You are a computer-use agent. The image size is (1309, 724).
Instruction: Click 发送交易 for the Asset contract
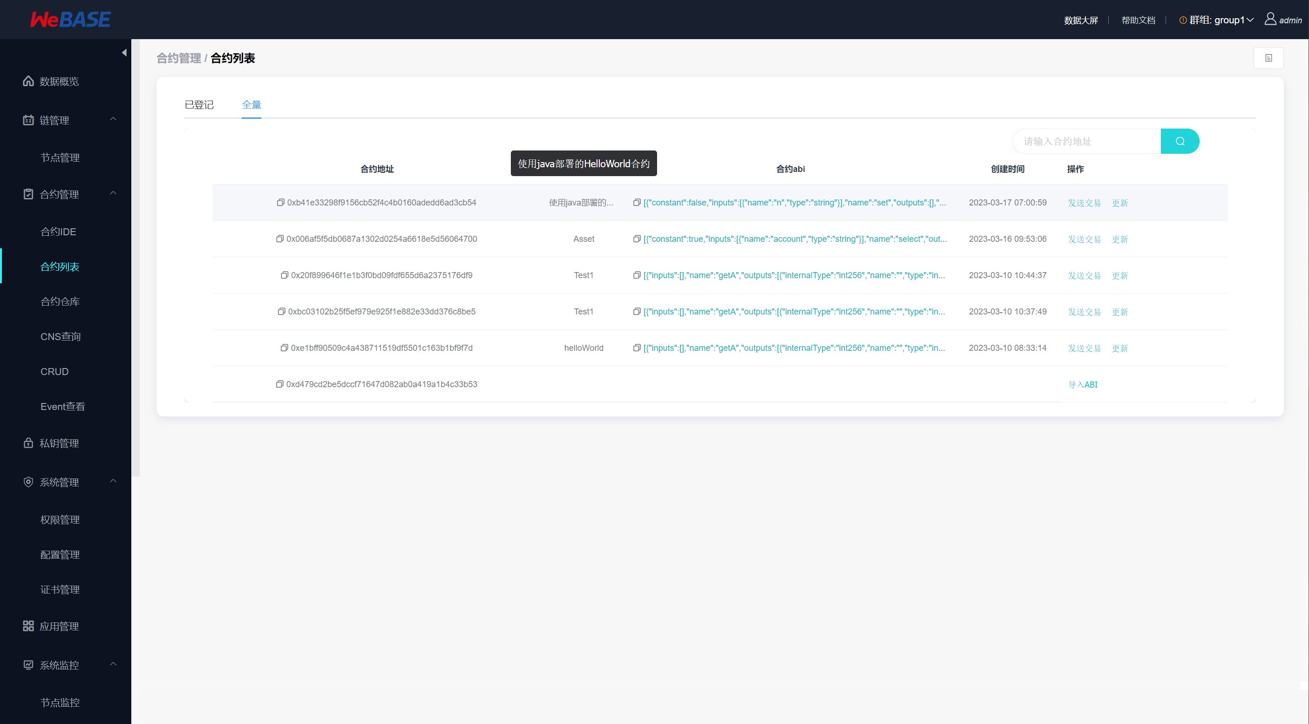click(1084, 239)
